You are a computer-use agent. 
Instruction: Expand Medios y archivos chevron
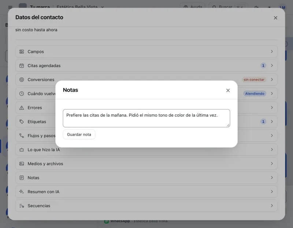click(272, 163)
